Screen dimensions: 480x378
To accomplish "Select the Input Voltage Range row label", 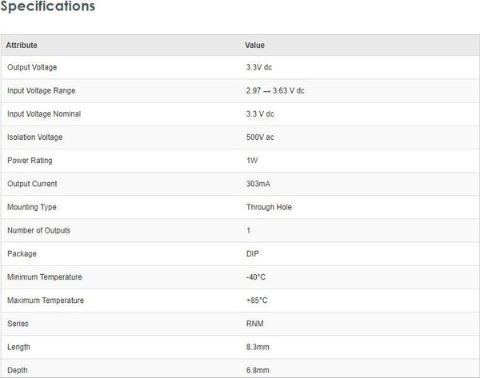I will coord(41,91).
